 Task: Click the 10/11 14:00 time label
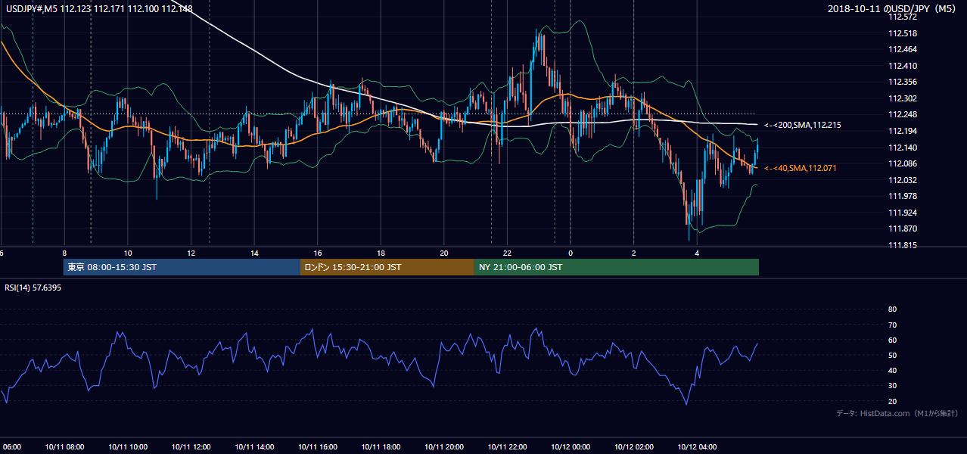(254, 446)
